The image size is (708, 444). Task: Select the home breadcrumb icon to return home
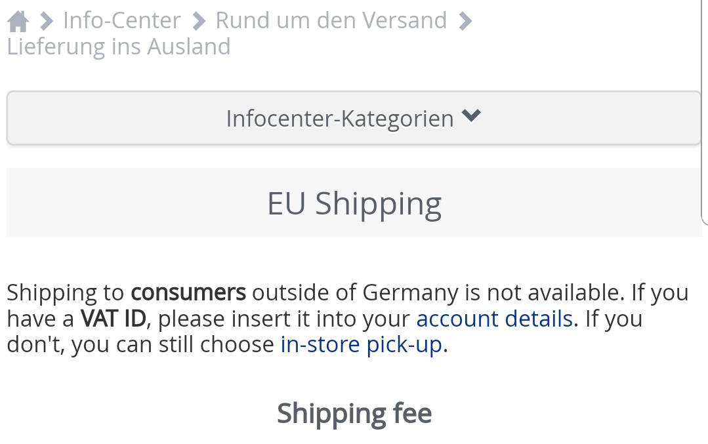(x=18, y=20)
